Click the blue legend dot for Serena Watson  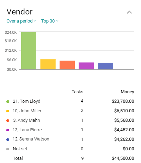click(8, 139)
